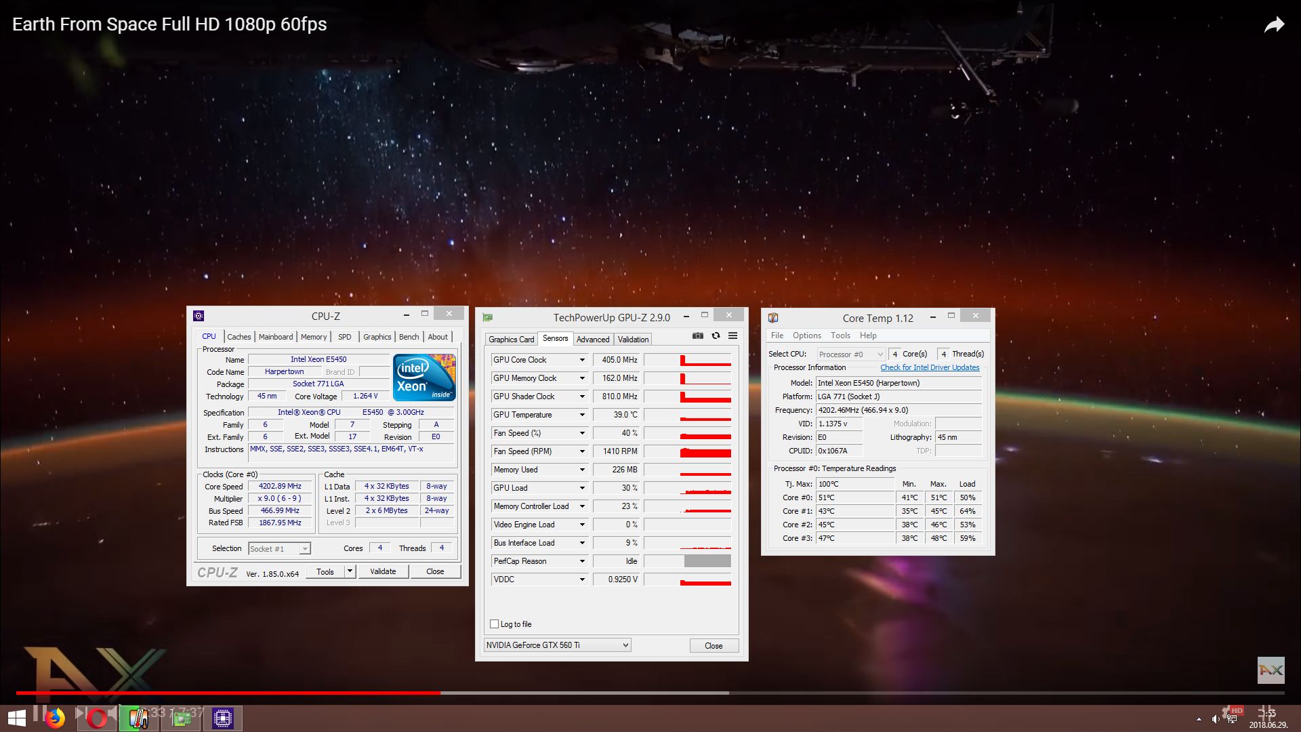Open the NVIDIA GeForce GTX 560 Ti selector
This screenshot has width=1301, height=732.
click(557, 645)
